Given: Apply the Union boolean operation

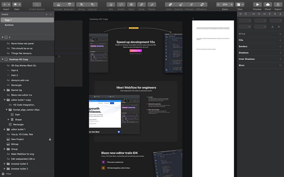Looking at the screenshot, I should (170, 5).
